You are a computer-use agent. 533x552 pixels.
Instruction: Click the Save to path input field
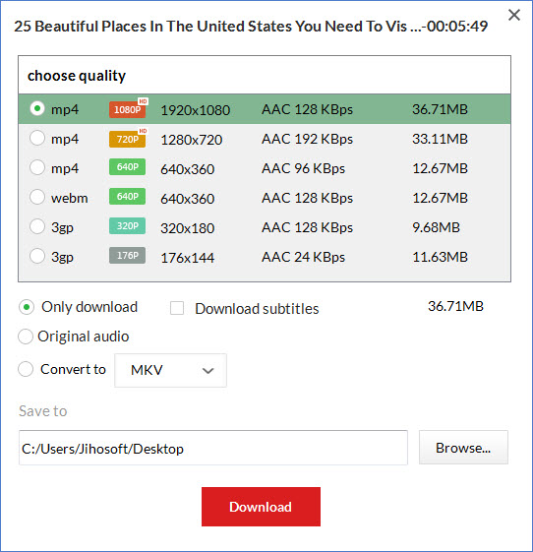point(213,448)
